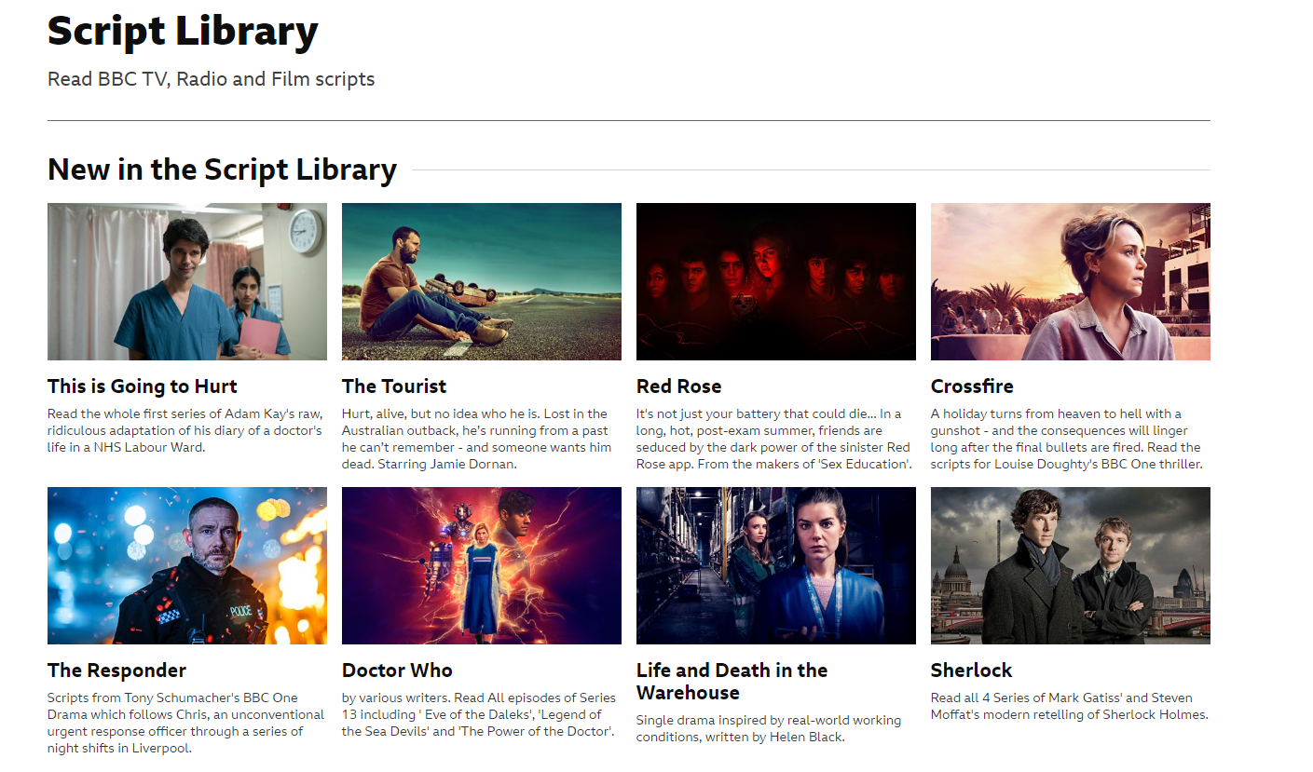This screenshot has height=772, width=1313.
Task: Select the Sherlock thumbnail image
Action: (1071, 565)
